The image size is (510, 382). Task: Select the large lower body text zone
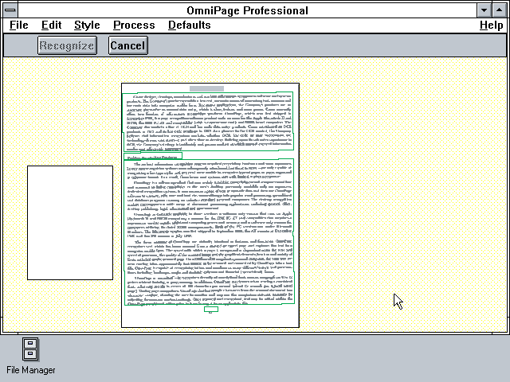[x=209, y=232]
